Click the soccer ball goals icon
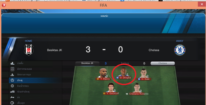Viewport: 206px width, 105px height. pyautogui.click(x=12, y=80)
